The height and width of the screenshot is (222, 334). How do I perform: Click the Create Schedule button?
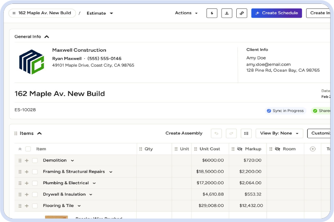point(276,13)
